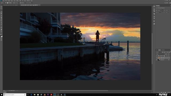Open search icon at top right

click(x=165, y=3)
